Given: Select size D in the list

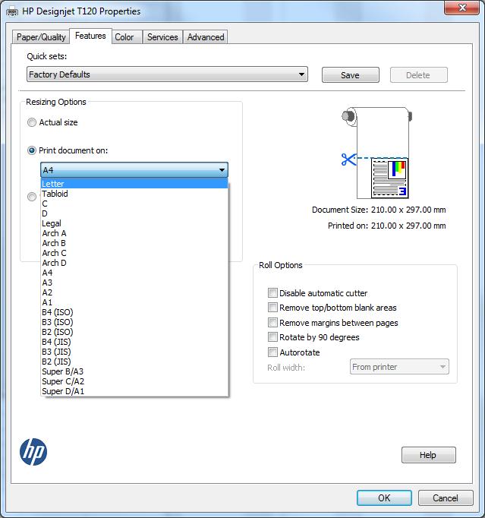Looking at the screenshot, I should pyautogui.click(x=134, y=213).
